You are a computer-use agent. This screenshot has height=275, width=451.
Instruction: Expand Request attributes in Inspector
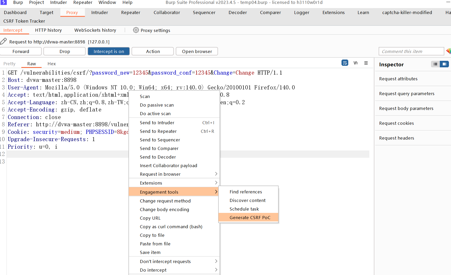click(x=413, y=79)
